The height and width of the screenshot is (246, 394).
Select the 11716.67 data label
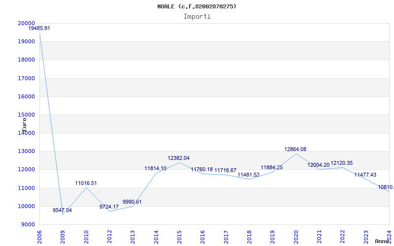[226, 170]
